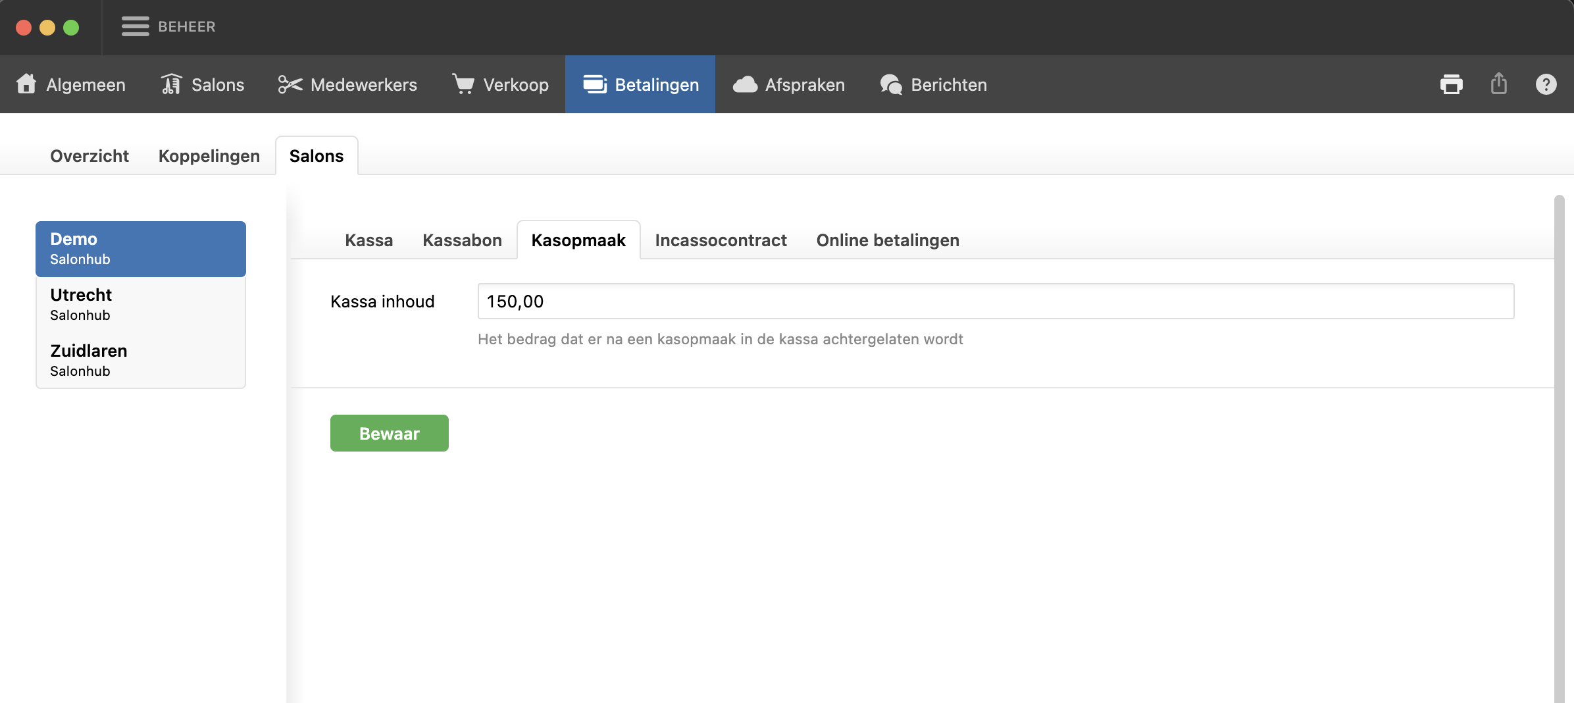Open help via question mark icon
The height and width of the screenshot is (703, 1574).
(1546, 84)
